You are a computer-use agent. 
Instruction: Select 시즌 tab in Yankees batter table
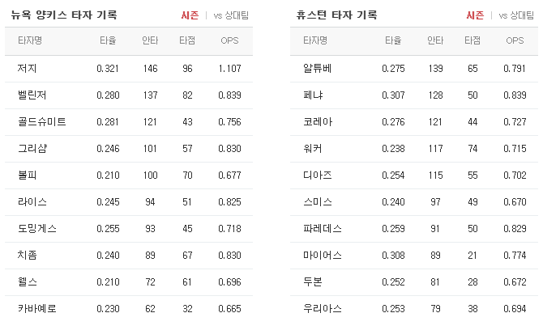190,15
